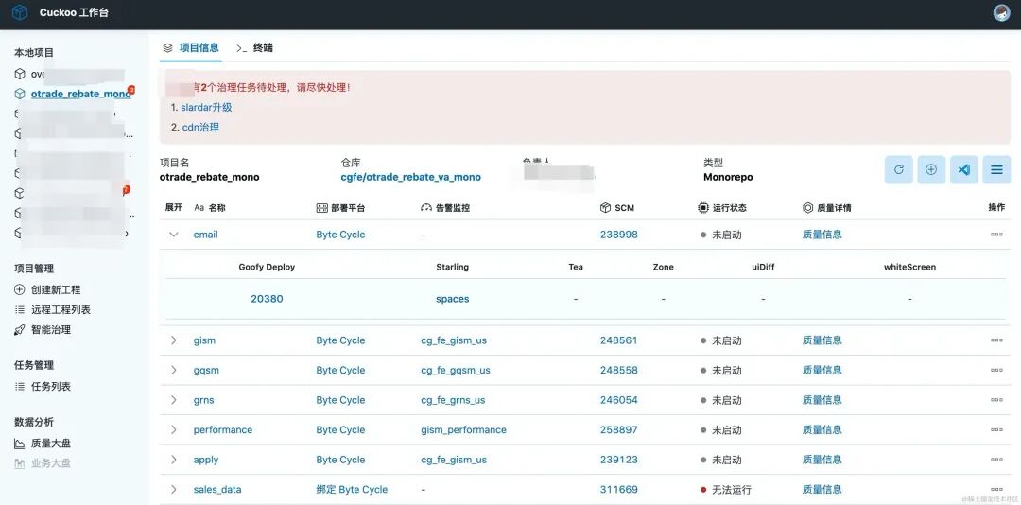Click the add (plus circle) button
The image size is (1021, 505).
tap(931, 169)
